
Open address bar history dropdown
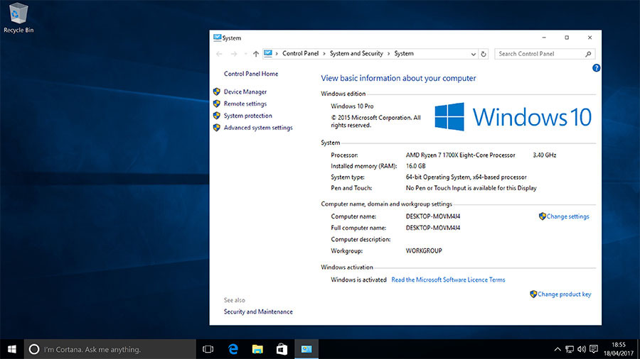pos(473,54)
